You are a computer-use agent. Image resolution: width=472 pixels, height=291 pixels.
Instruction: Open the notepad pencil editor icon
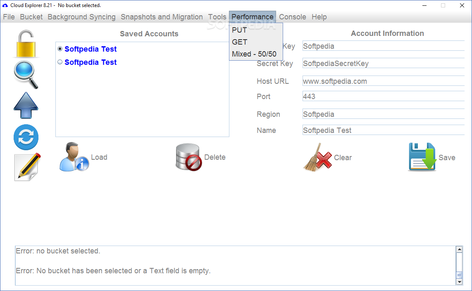27,167
